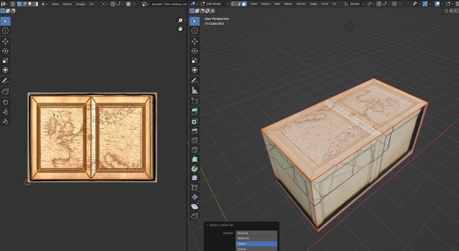The image size is (459, 251).
Task: Open the Edit Mode dropdown
Action: (215, 4)
